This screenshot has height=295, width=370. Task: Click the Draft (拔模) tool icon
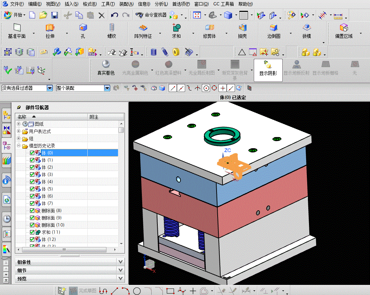tap(306, 28)
